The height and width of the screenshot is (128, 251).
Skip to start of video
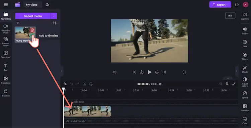(x=135, y=72)
